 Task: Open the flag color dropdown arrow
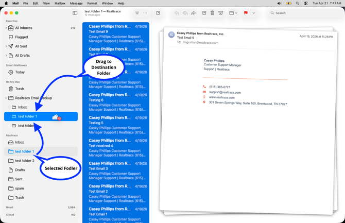tap(254, 13)
